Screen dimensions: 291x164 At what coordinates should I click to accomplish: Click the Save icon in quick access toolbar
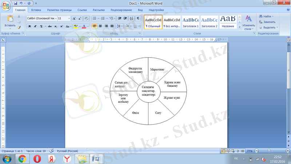pyautogui.click(x=15, y=3)
